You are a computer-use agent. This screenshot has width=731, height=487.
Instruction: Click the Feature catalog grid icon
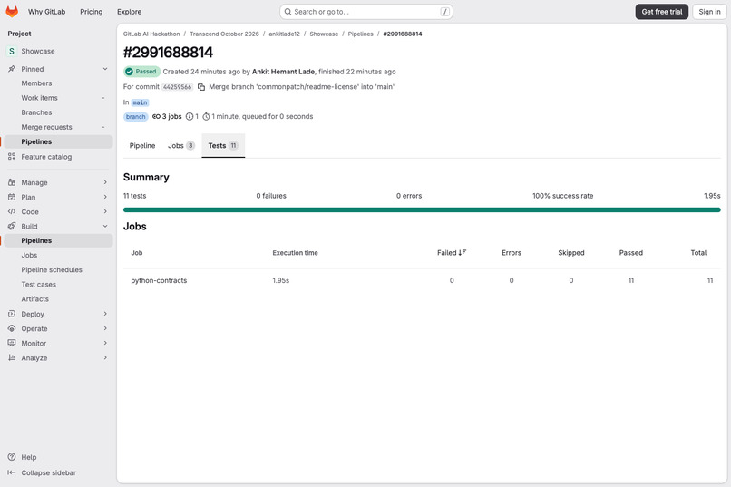[12, 157]
